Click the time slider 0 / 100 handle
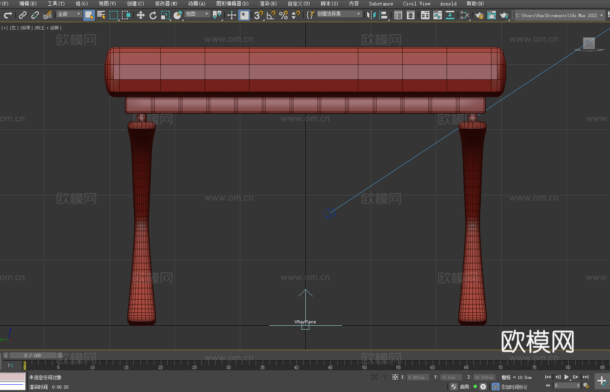This screenshot has width=610, height=392. coord(33,355)
